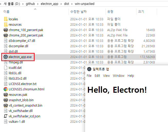Expand the chevron after github in breadcrumb

(38, 4)
